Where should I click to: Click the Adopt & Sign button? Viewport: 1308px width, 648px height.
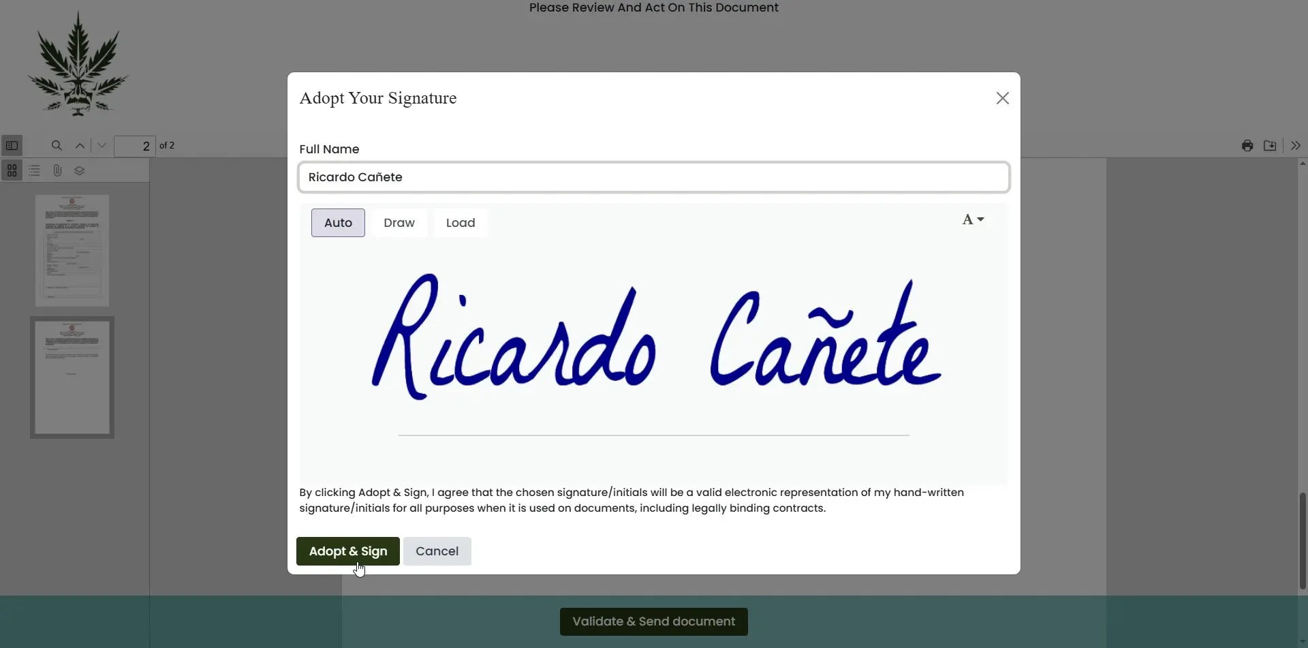[x=347, y=551]
